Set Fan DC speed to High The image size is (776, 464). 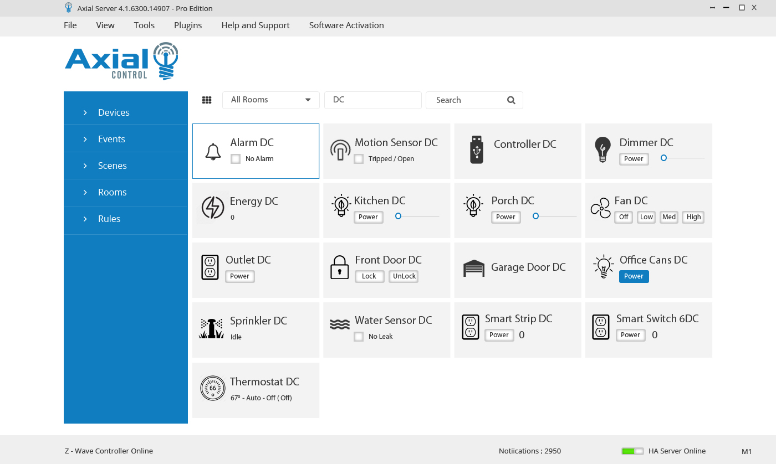point(693,217)
